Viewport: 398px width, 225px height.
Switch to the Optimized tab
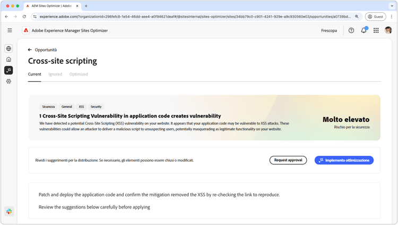click(x=79, y=74)
